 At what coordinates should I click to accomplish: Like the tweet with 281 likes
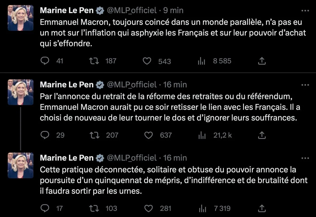(x=148, y=208)
